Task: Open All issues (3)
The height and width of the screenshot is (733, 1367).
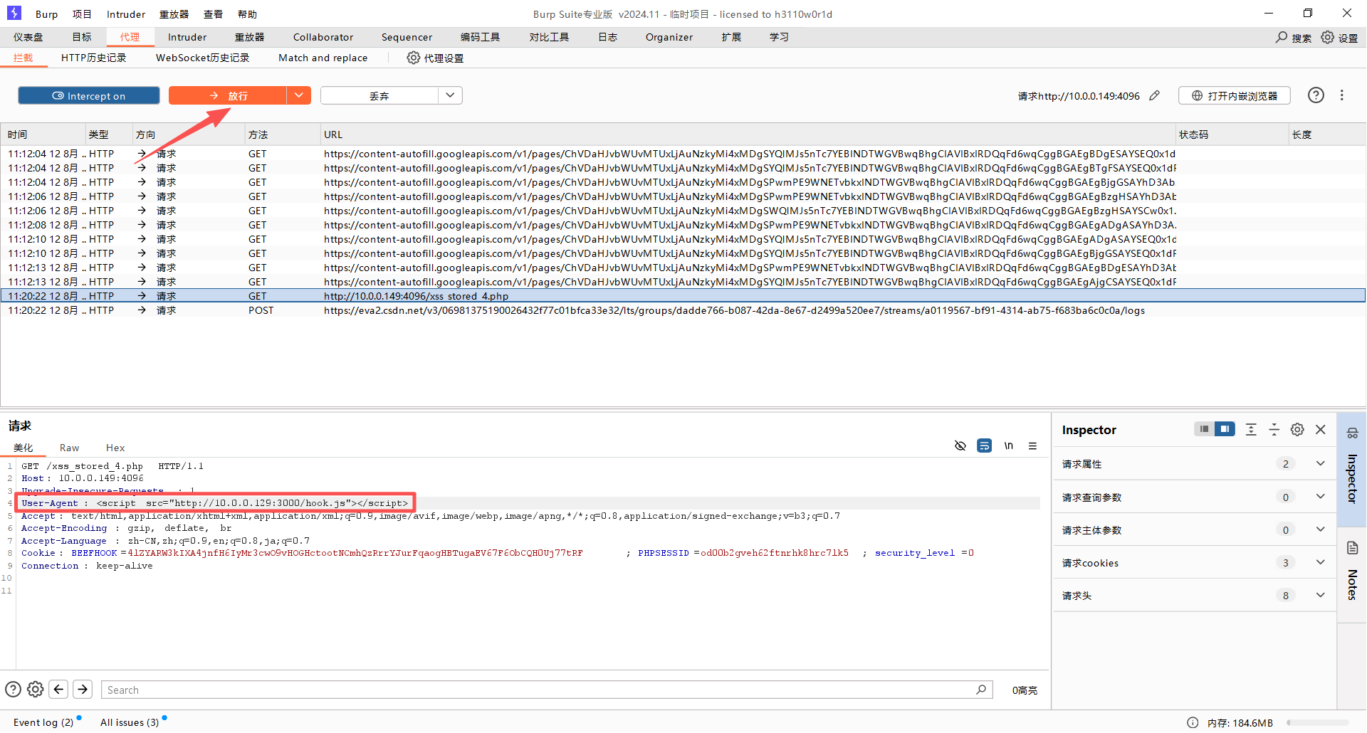Action: [130, 722]
